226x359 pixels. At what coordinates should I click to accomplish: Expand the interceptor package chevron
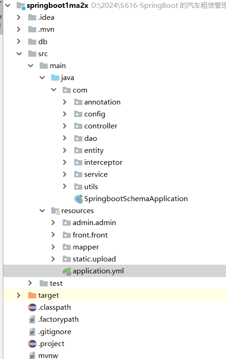(64, 162)
